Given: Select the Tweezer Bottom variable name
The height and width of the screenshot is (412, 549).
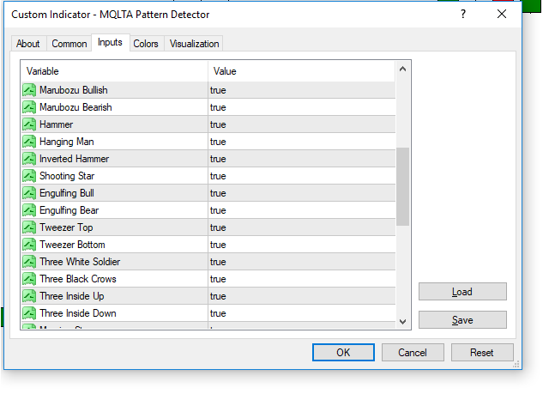Looking at the screenshot, I should coord(72,245).
